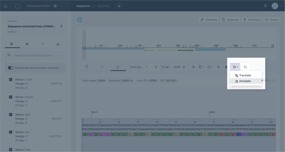Screen dimensions: 285x152
Task: Click the GC: 50.58% statistic
Action: pyautogui.click(x=169, y=81)
